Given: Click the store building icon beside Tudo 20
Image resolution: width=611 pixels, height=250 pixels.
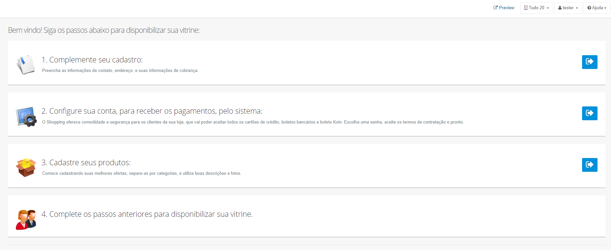Looking at the screenshot, I should coord(526,8).
